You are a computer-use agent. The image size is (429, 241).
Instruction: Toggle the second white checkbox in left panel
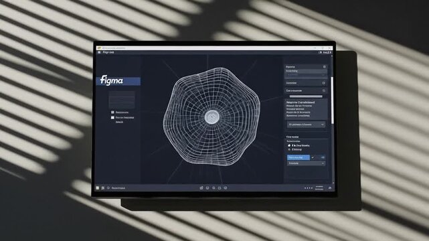(112, 118)
